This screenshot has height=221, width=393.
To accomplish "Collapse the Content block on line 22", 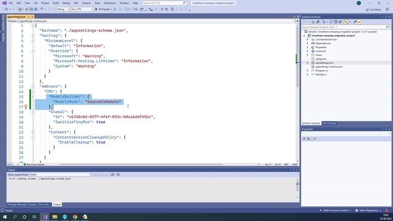I will [33, 132].
